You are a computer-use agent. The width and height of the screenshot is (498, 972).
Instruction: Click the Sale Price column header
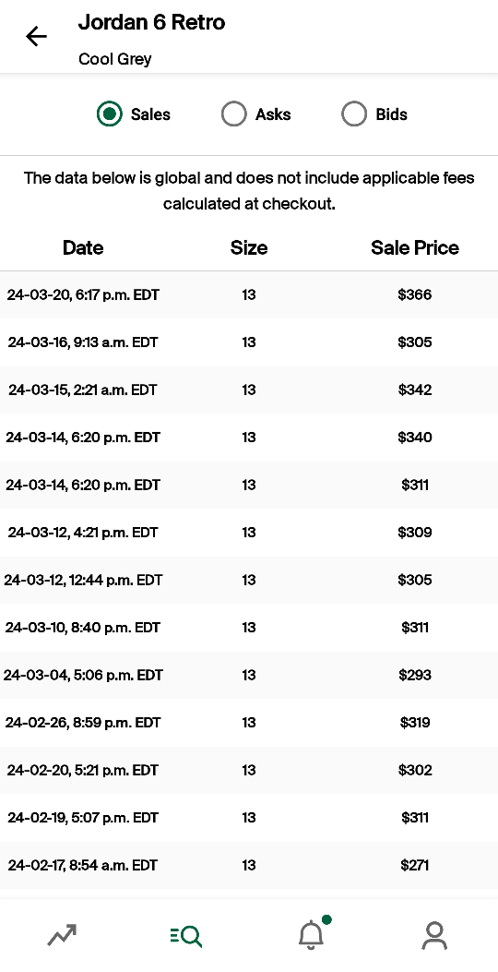click(415, 248)
